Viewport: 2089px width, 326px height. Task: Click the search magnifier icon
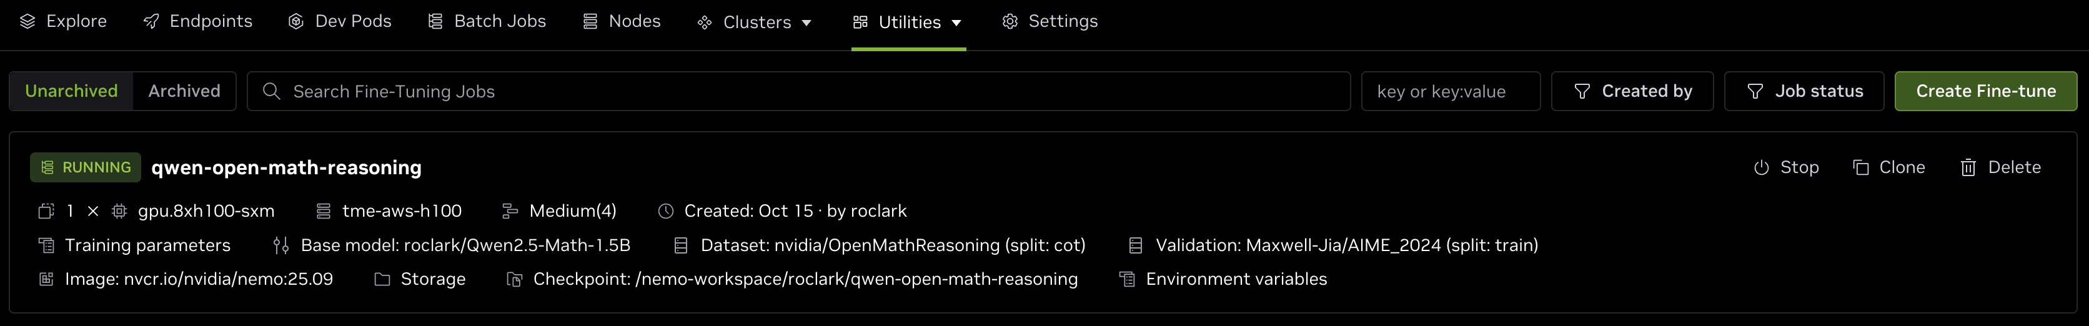tap(272, 92)
